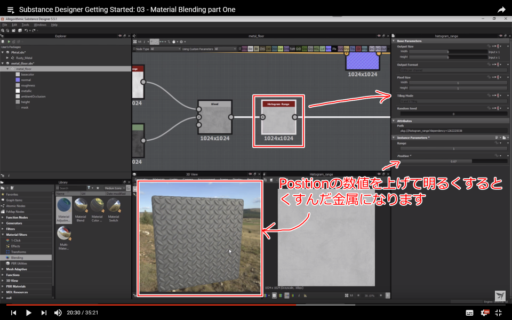This screenshot has width=512, height=320.
Task: Exit full screen mode
Action: point(498,313)
